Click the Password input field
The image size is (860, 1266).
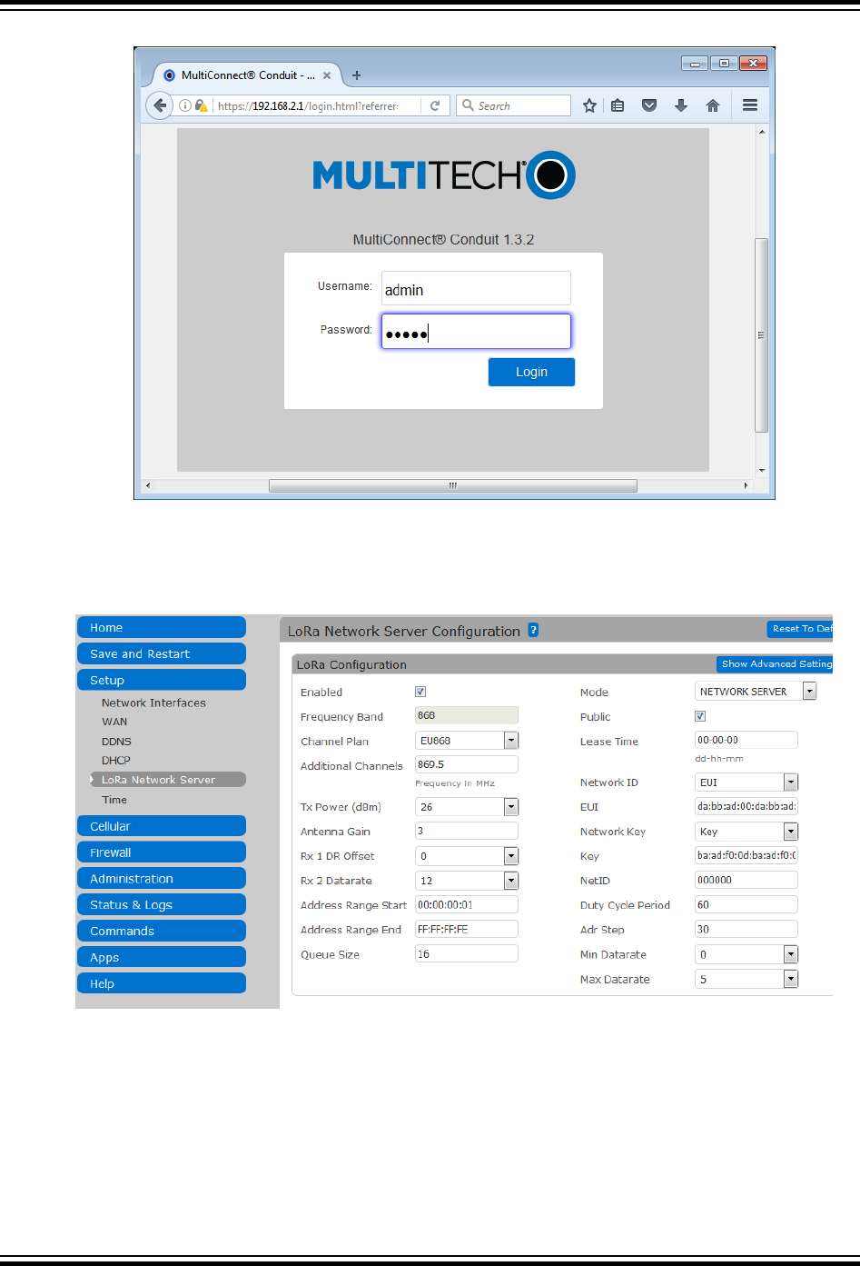476,332
